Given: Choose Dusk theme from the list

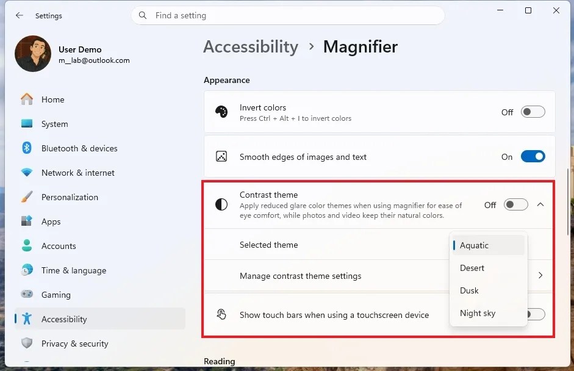Looking at the screenshot, I should tap(489, 291).
